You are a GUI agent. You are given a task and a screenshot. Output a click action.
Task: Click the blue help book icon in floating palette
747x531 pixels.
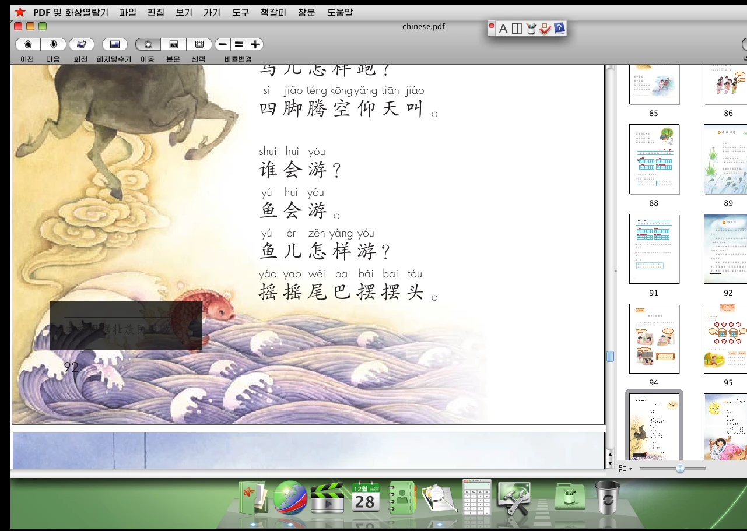pyautogui.click(x=559, y=28)
